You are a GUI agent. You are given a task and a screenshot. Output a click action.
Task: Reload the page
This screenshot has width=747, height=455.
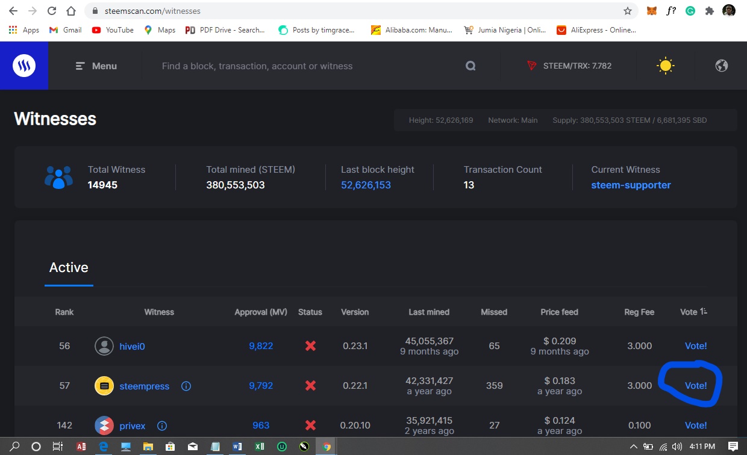click(52, 11)
